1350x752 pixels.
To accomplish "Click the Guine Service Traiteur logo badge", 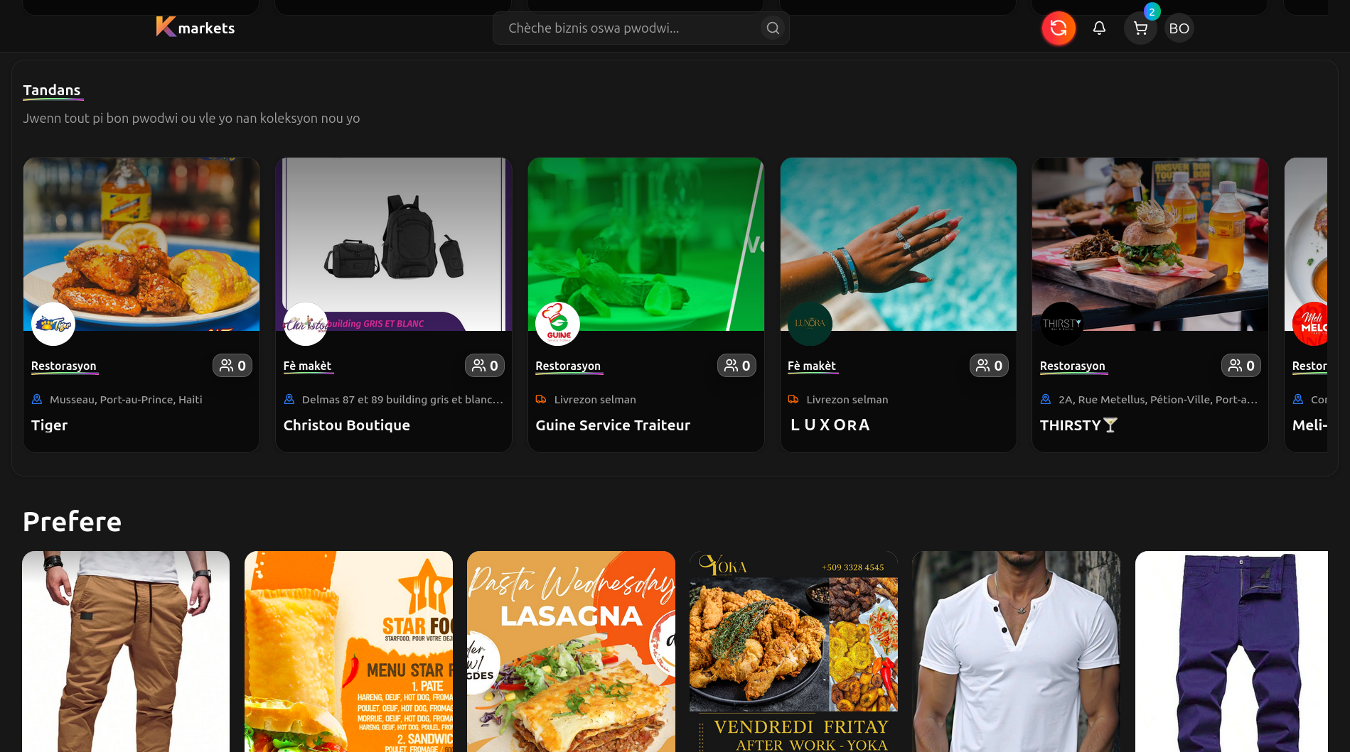I will pyautogui.click(x=558, y=324).
